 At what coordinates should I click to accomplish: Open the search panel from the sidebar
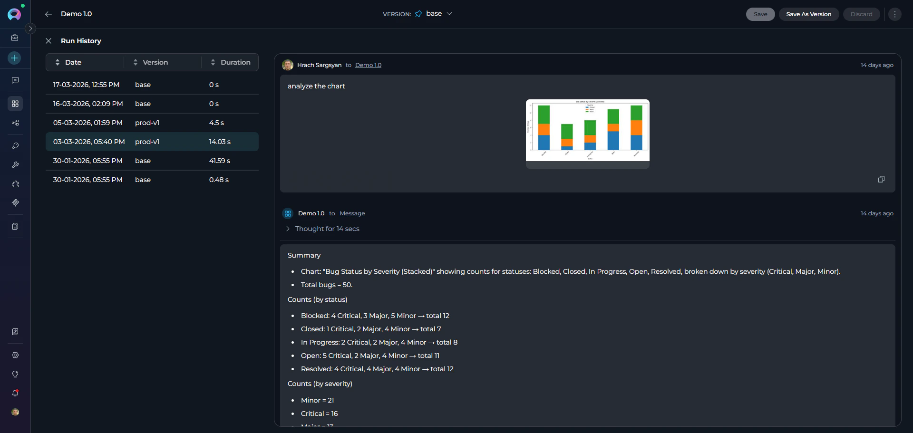tap(15, 146)
